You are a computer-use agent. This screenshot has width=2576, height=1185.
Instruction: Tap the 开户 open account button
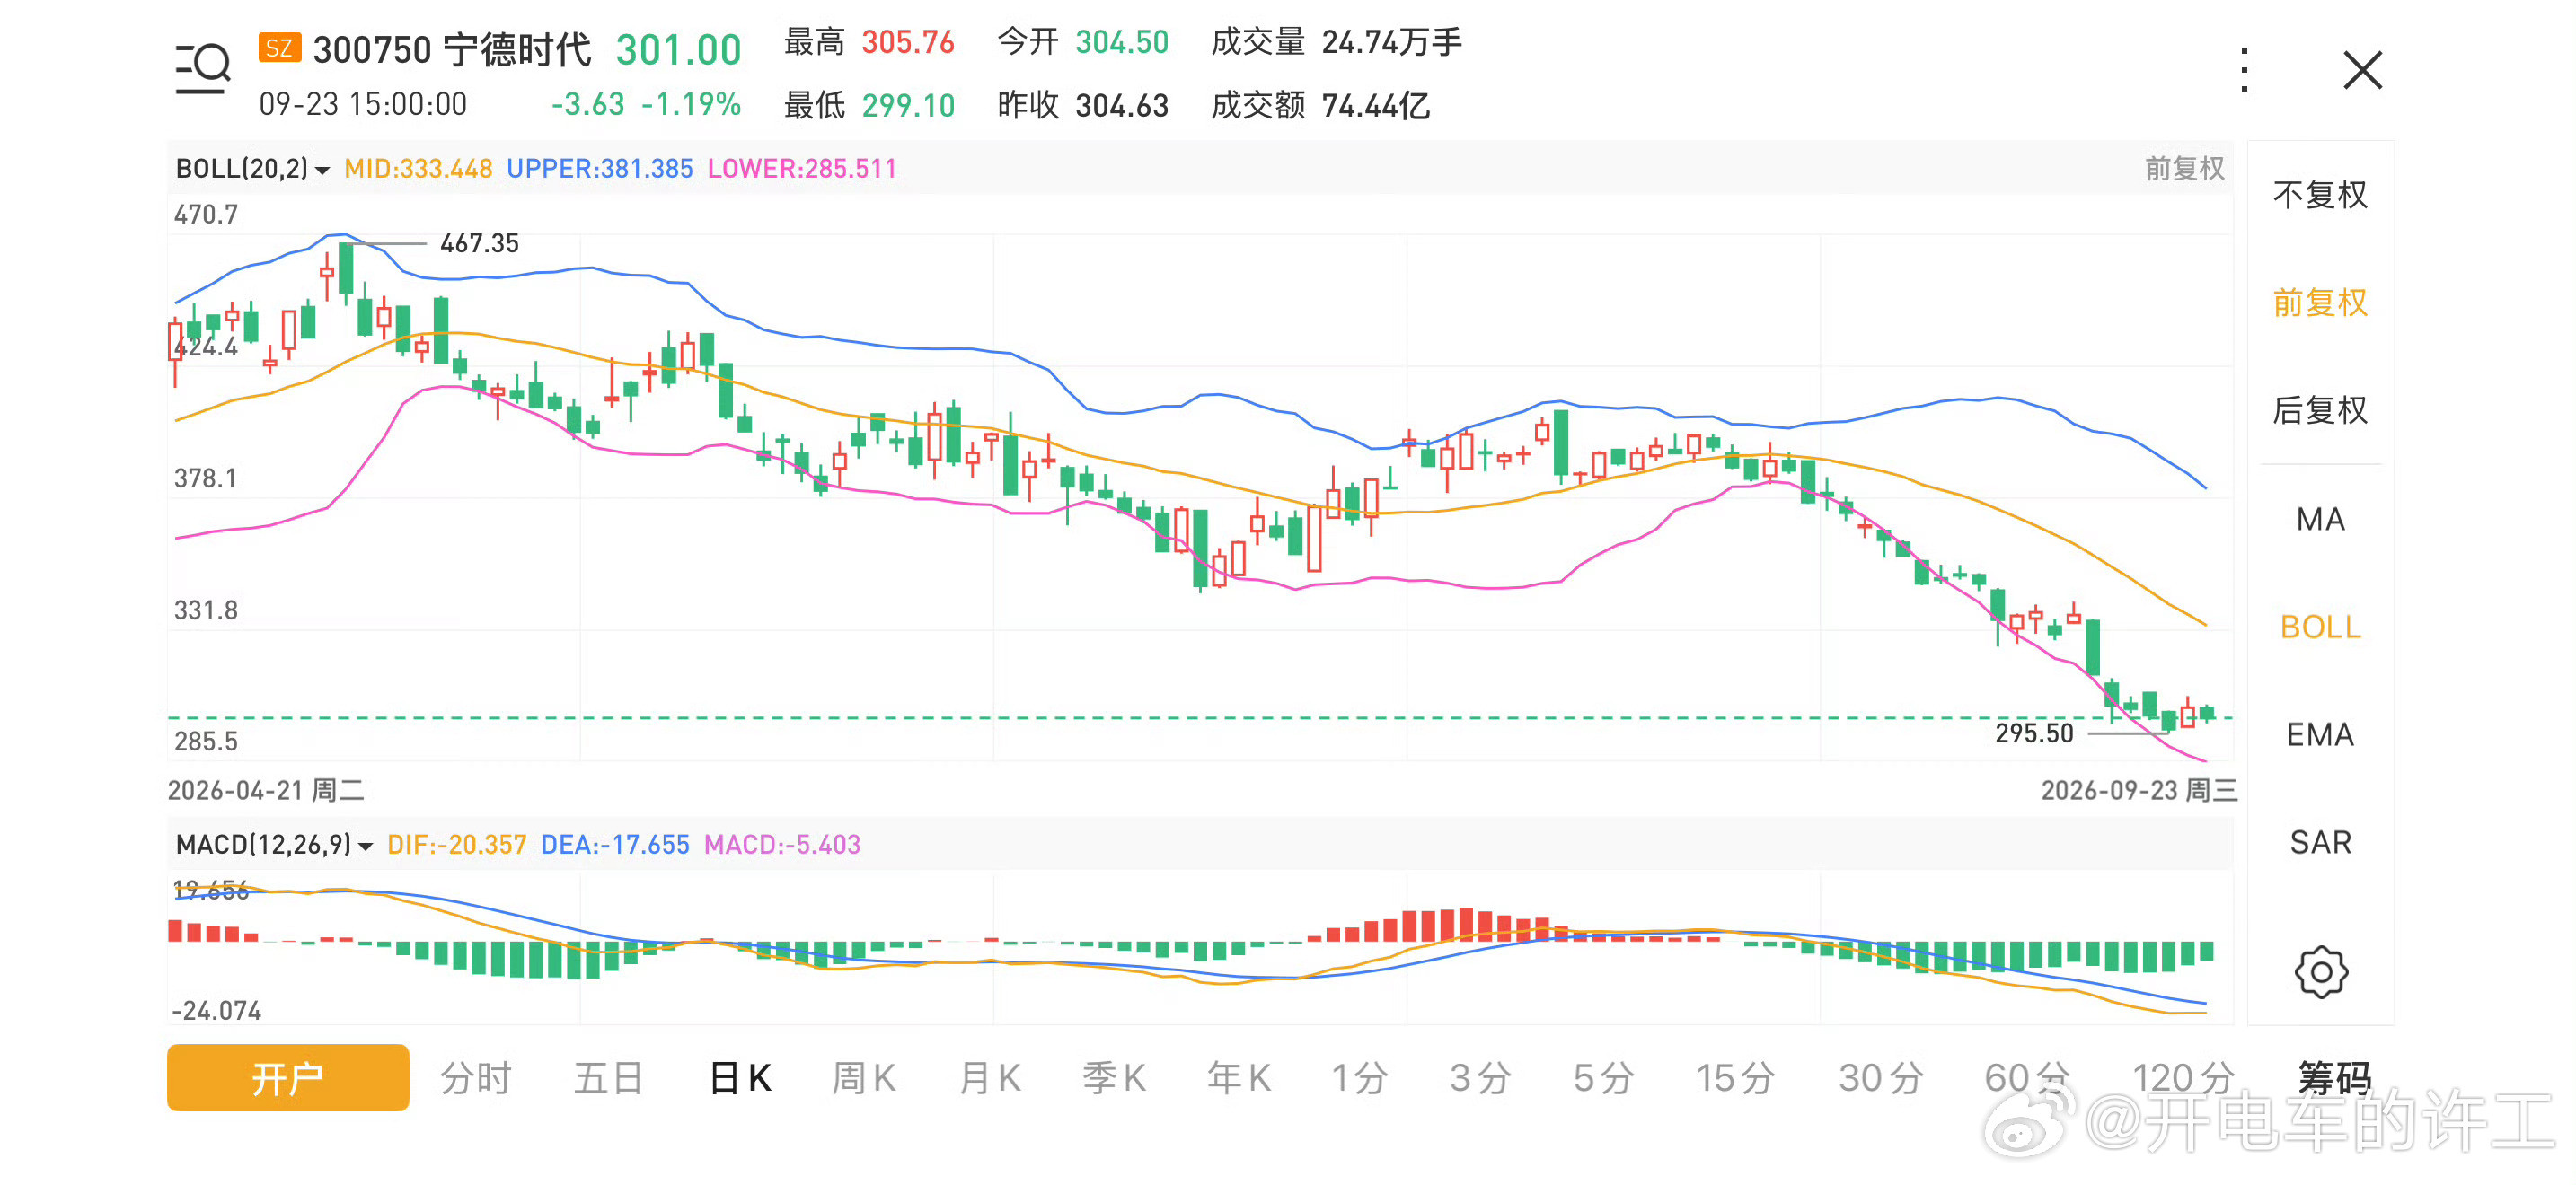click(x=288, y=1077)
